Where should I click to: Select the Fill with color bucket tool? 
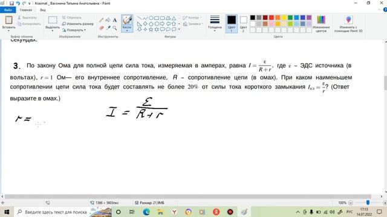108,20
